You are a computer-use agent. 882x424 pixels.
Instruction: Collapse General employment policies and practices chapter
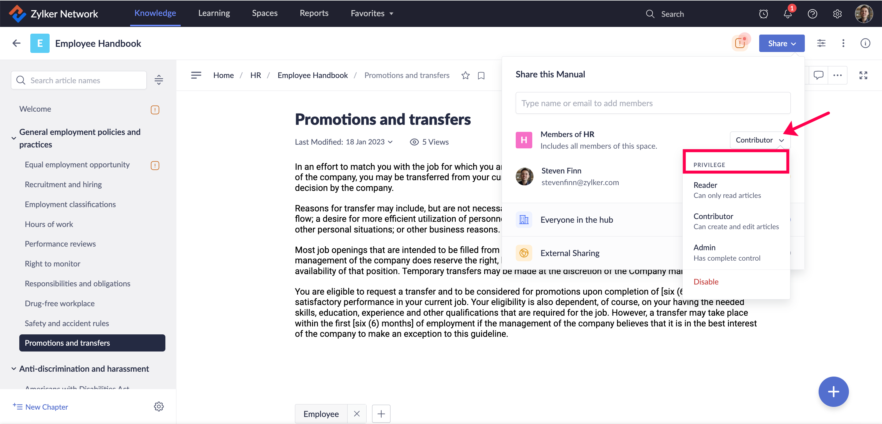pyautogui.click(x=14, y=138)
